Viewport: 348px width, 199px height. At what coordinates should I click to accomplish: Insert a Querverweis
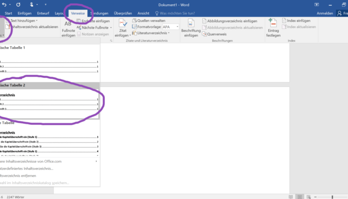click(x=214, y=34)
